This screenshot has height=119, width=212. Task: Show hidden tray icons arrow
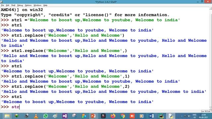pos(182,116)
